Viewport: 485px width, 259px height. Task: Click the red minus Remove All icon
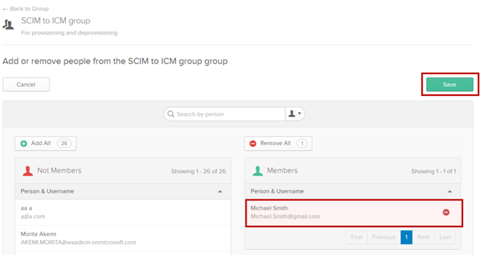click(253, 143)
